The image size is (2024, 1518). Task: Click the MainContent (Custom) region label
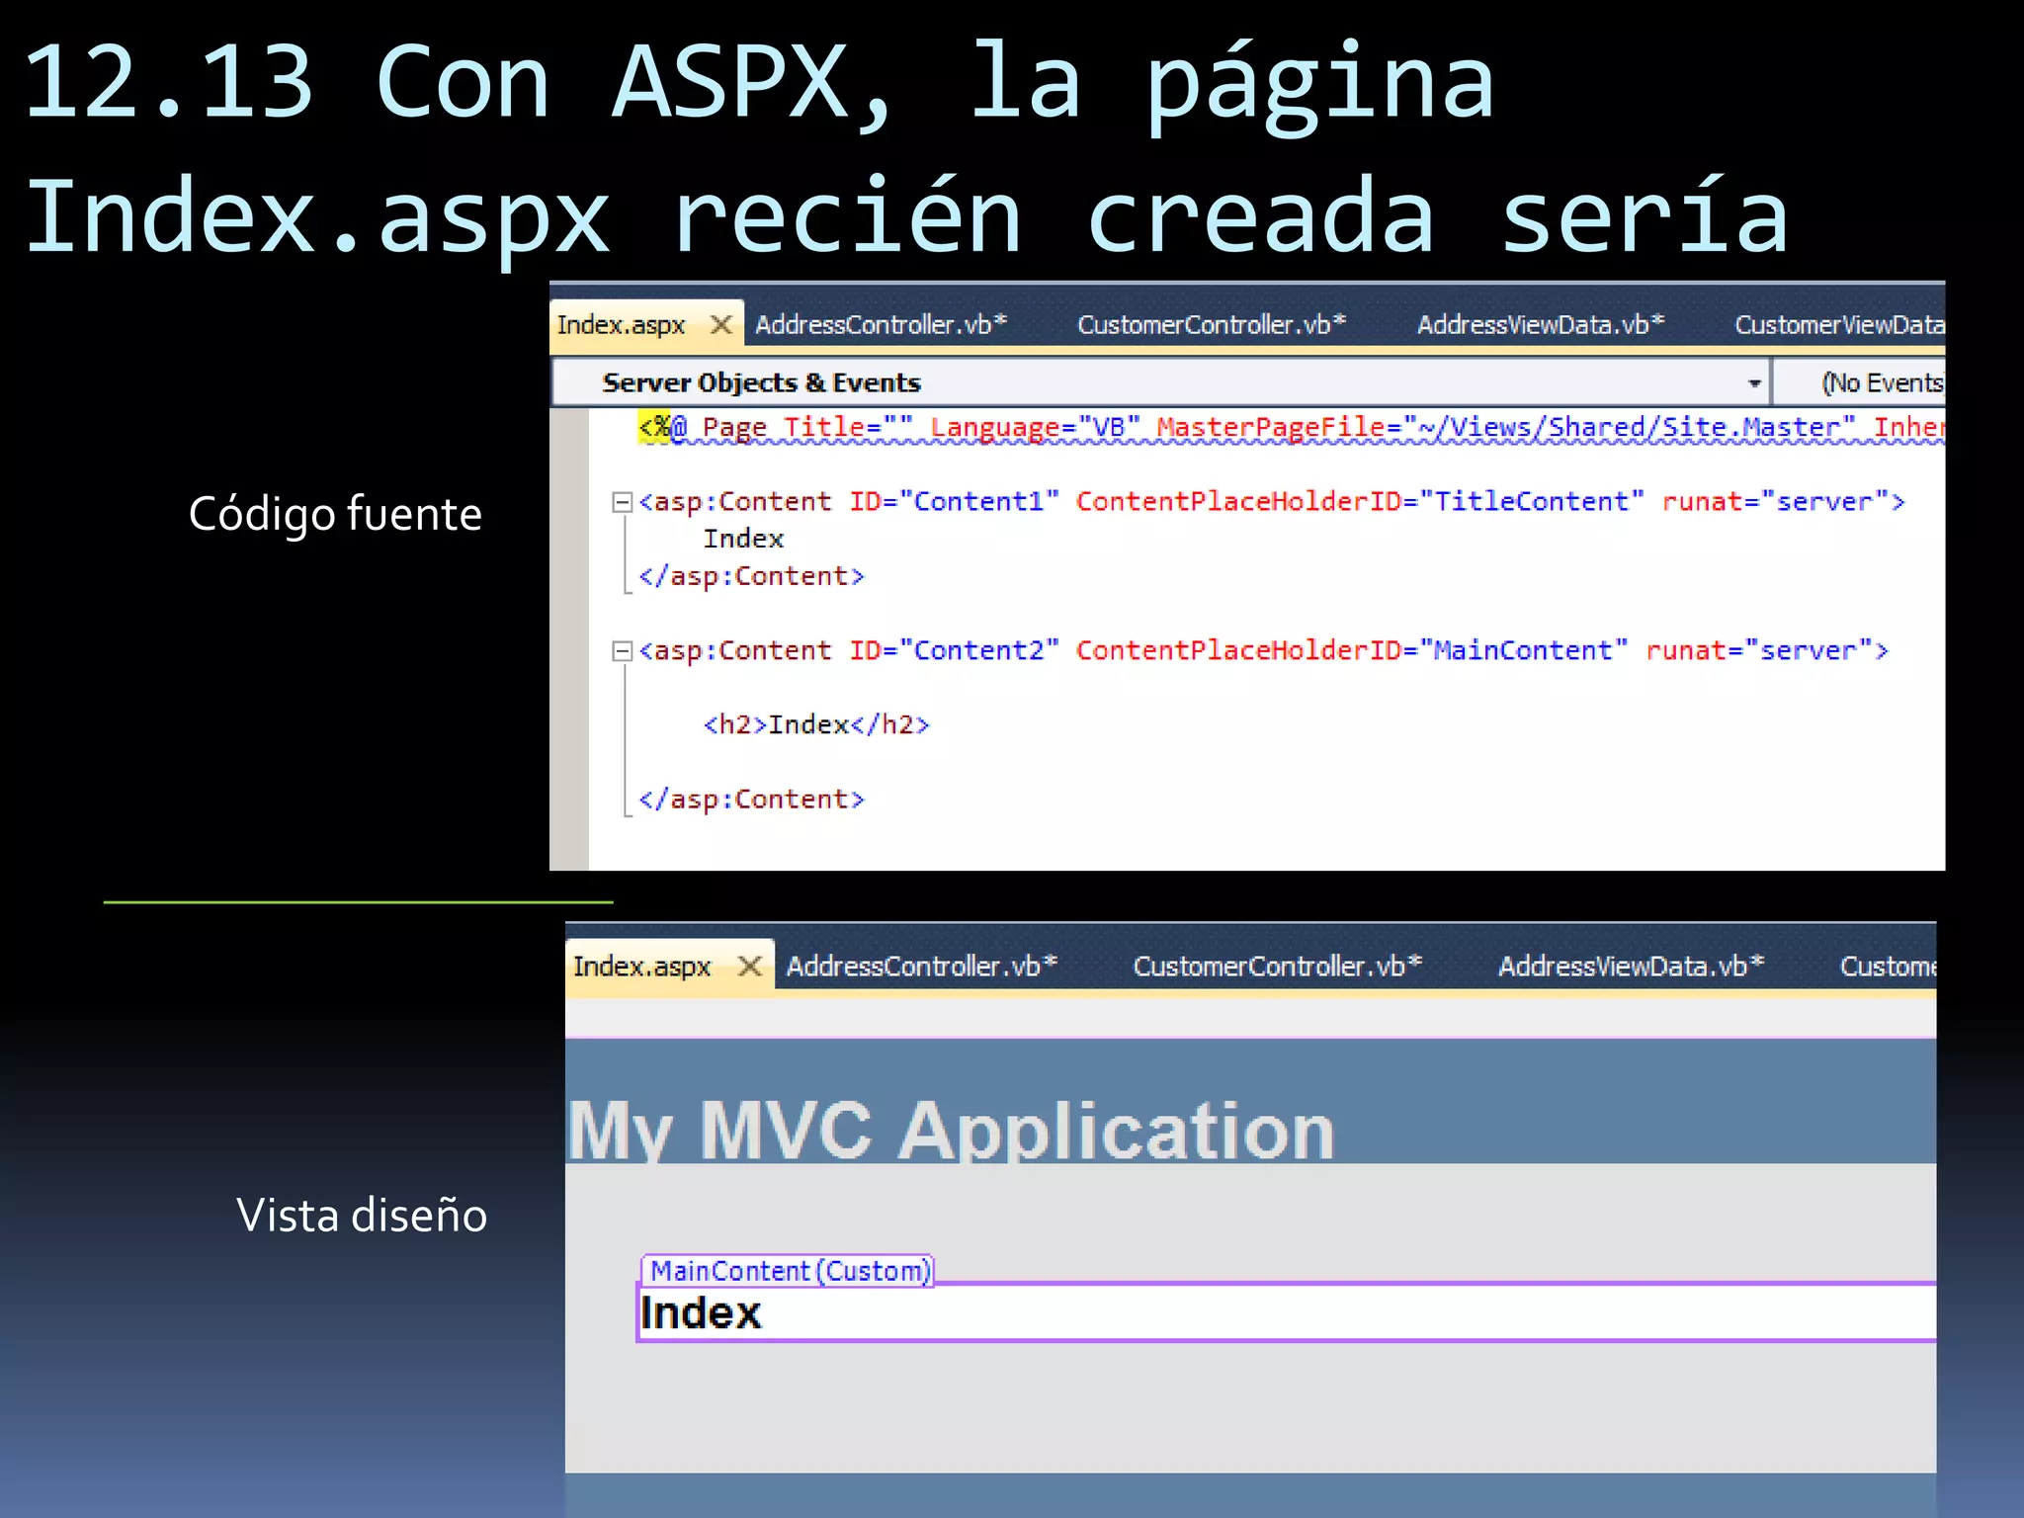pyautogui.click(x=789, y=1271)
